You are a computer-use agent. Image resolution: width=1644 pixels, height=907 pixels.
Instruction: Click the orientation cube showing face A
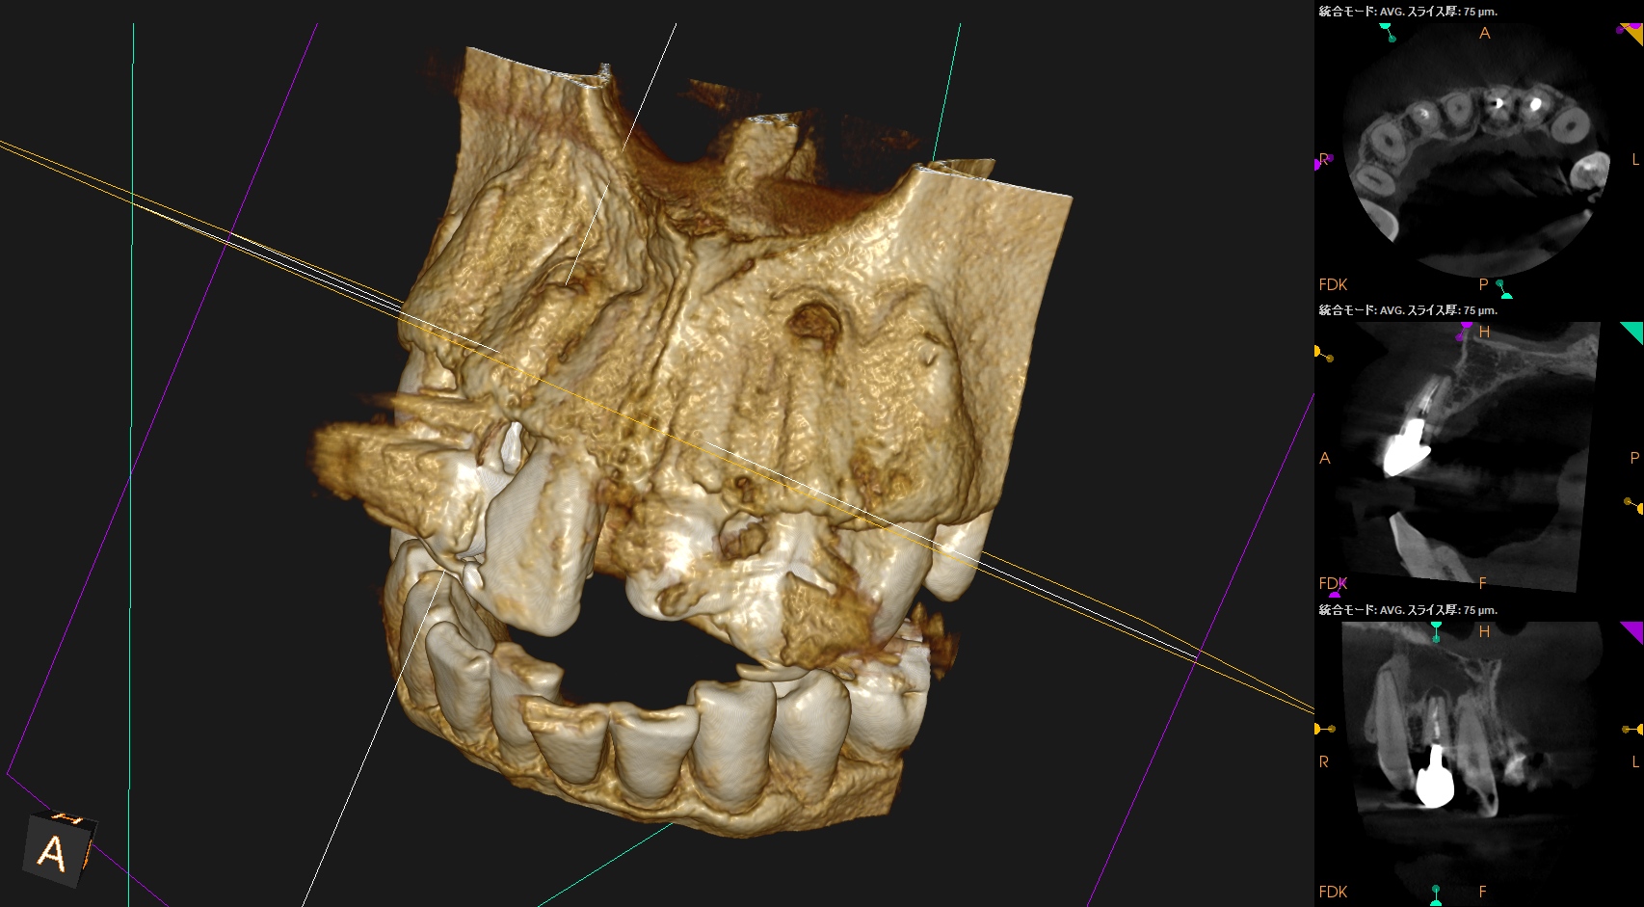(x=56, y=850)
